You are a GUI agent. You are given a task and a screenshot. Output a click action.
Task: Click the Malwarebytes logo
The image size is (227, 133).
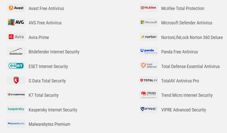click(x=16, y=124)
